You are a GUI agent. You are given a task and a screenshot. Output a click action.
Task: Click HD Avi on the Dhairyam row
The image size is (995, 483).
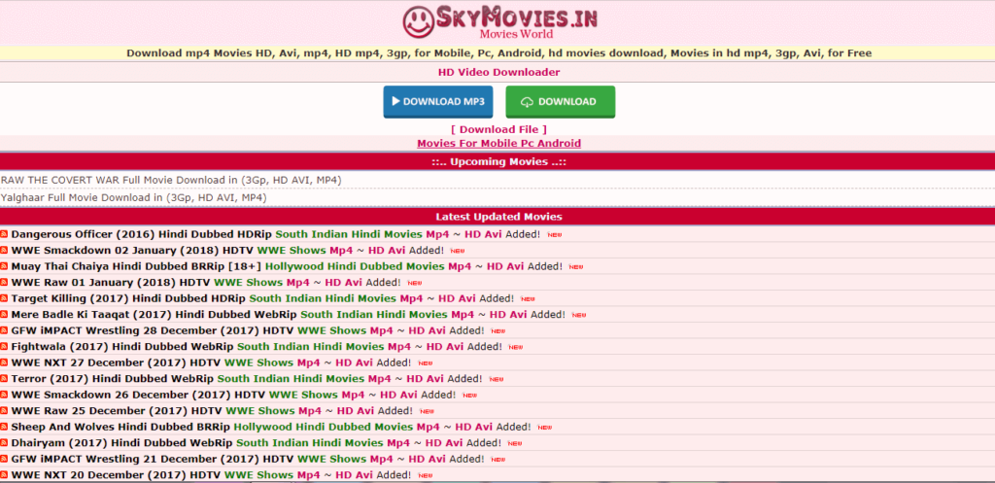(443, 442)
